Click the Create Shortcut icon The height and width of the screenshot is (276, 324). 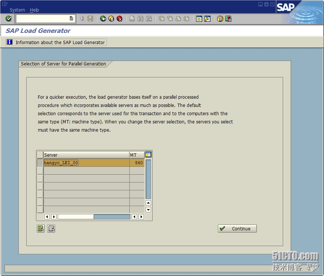(x=207, y=19)
